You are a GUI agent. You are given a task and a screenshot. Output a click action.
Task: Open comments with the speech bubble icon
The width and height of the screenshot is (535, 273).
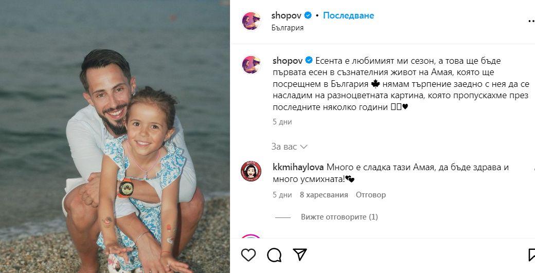tap(274, 255)
